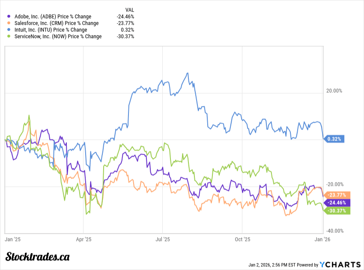Click the green ServiceNow legend dot

click(9, 36)
